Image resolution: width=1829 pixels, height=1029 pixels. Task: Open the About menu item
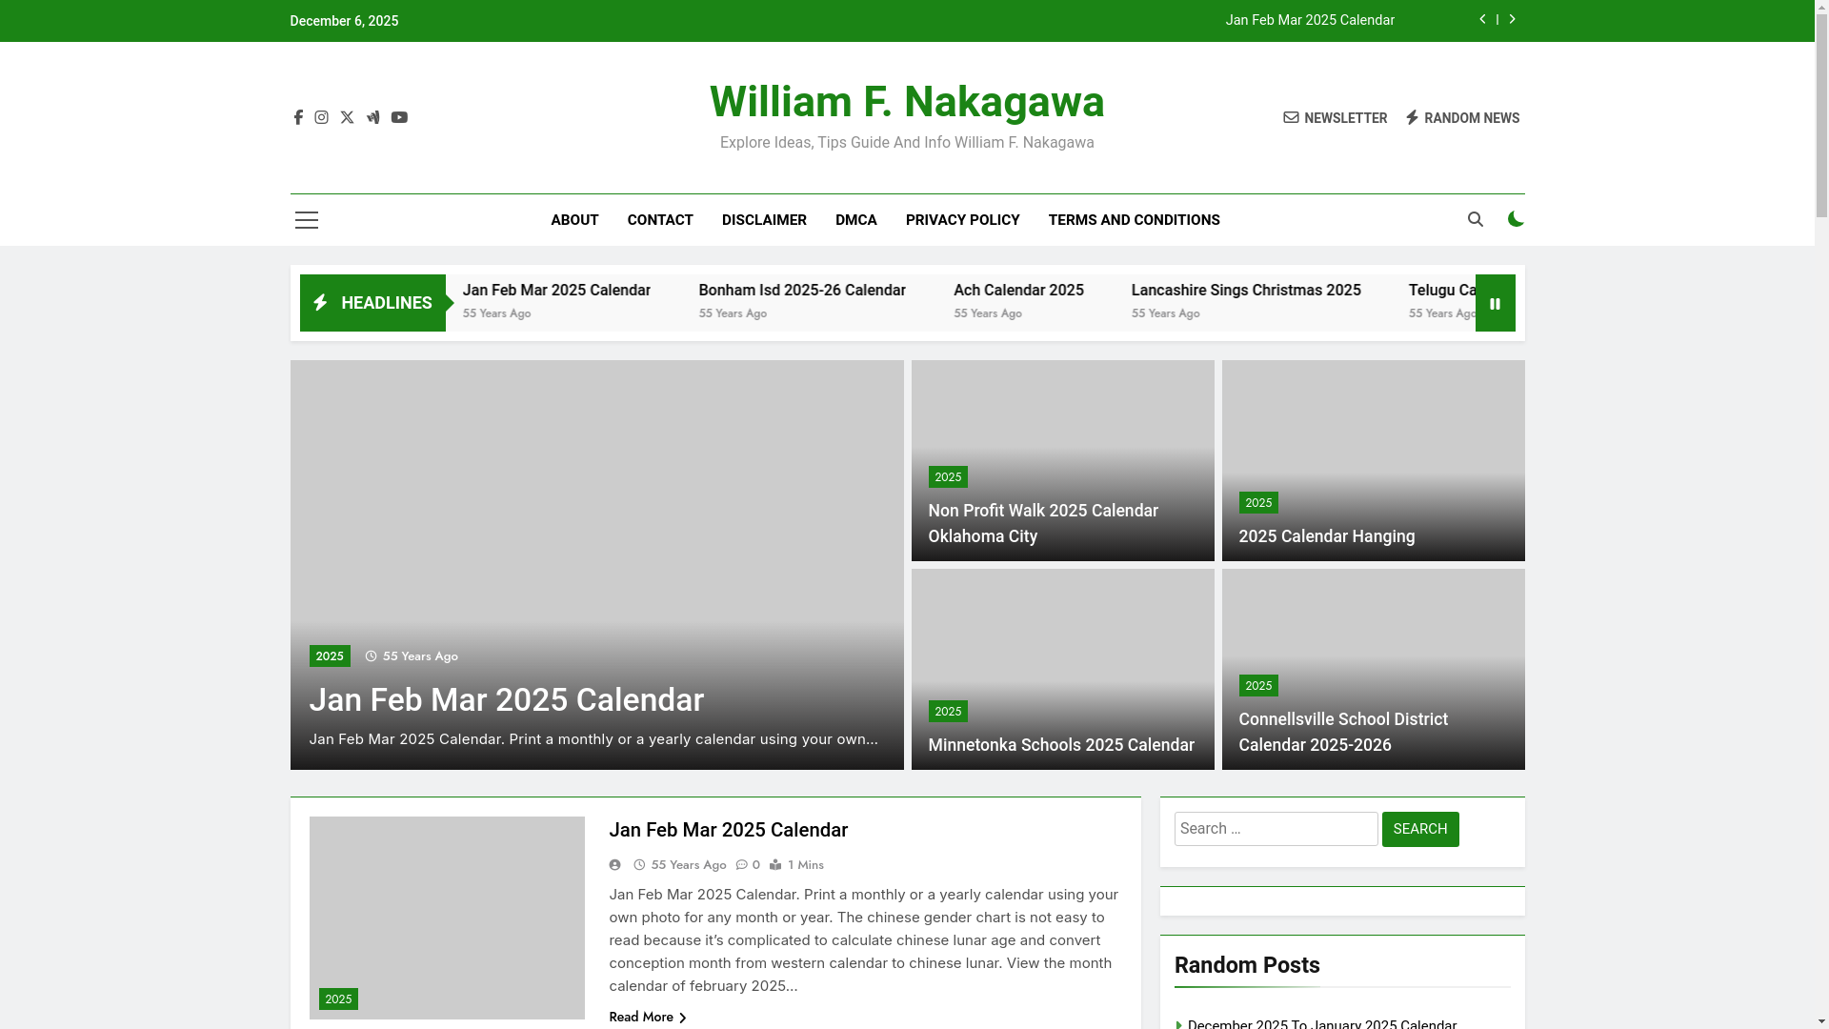(x=574, y=220)
